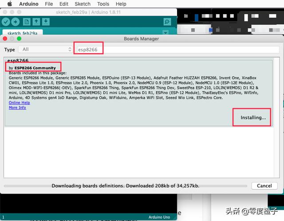Open the Type dropdown showing All
This screenshot has height=221, width=284.
coord(45,49)
